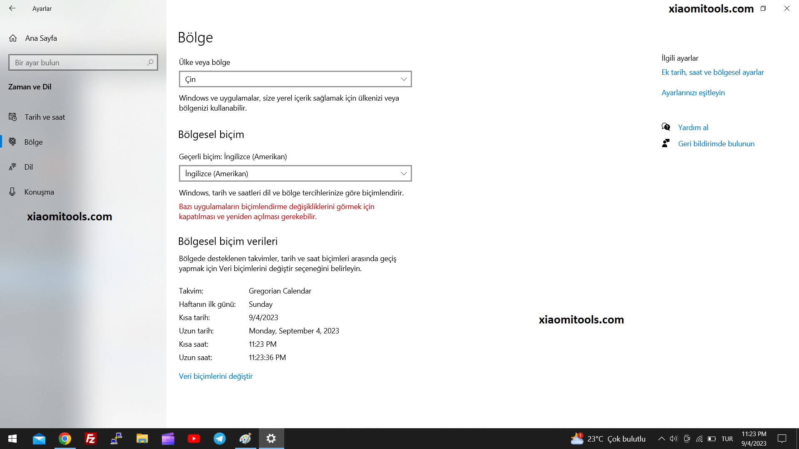
Task: Open Telegram from the taskbar
Action: pos(219,439)
